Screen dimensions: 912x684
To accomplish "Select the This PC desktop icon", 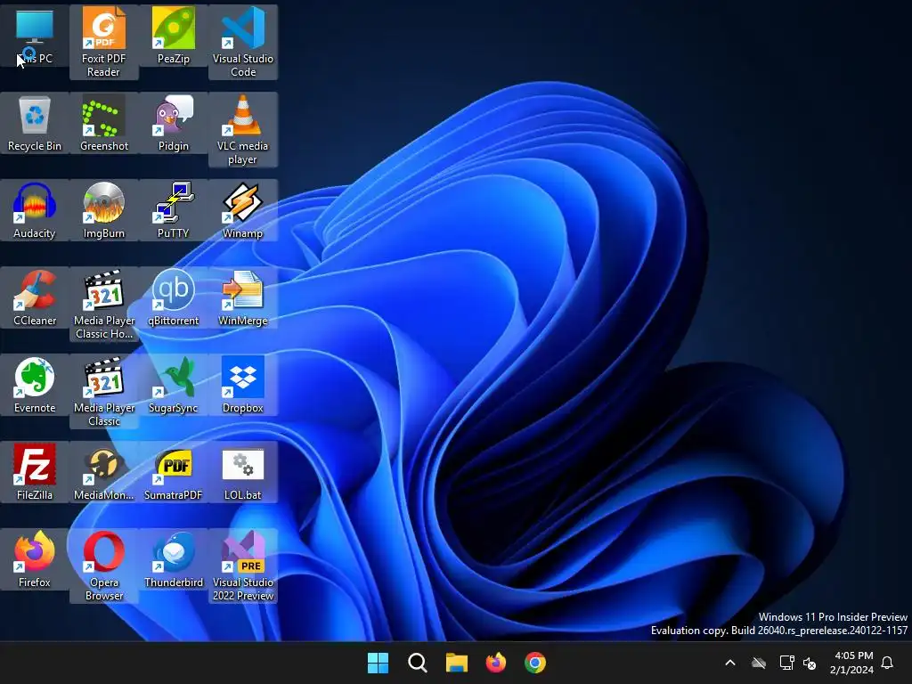I will point(35,36).
